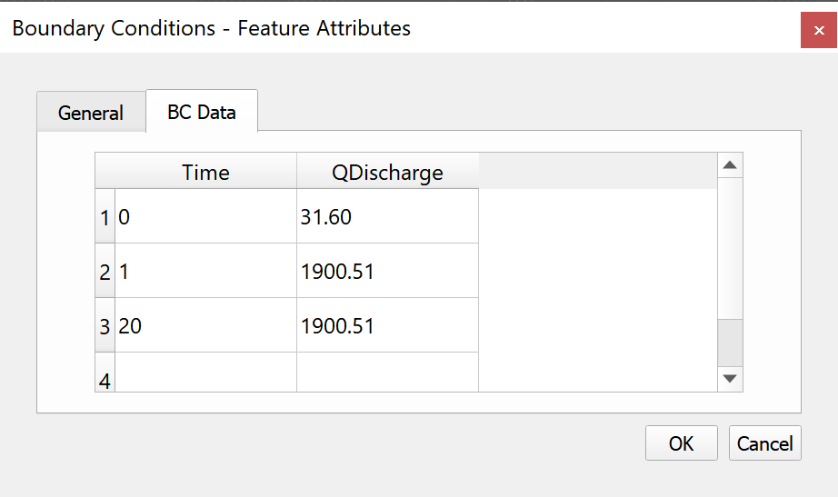Screen dimensions: 838x497
Task: Click QDischarge cell in row 2
Action: (x=387, y=272)
